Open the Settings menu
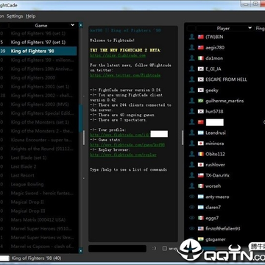Screen dimensions: 265x265 coord(15,16)
